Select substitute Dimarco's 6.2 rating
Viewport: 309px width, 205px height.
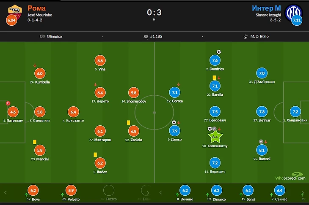[x=216, y=190]
